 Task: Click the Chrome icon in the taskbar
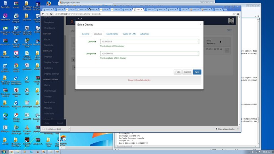click(12, 152)
